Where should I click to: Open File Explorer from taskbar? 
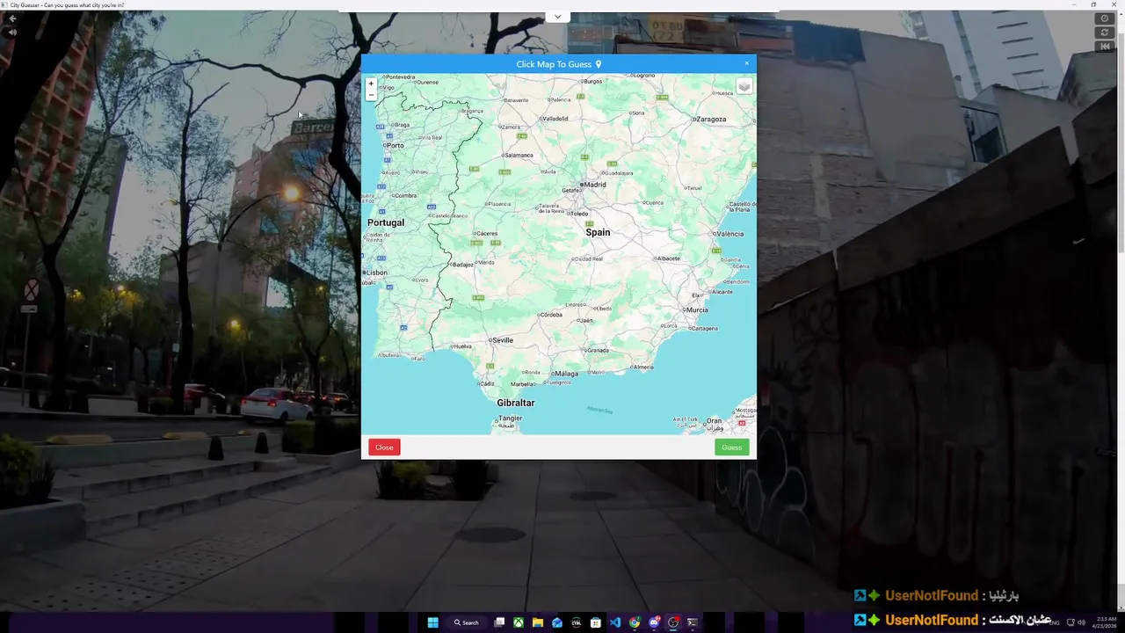point(538,622)
